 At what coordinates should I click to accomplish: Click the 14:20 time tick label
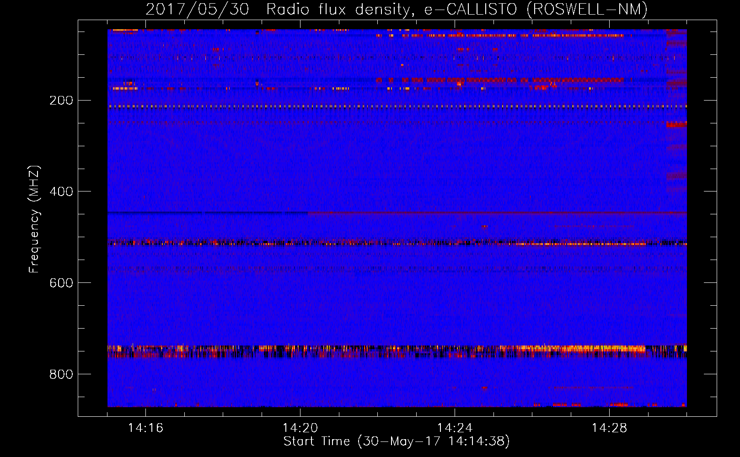300,428
